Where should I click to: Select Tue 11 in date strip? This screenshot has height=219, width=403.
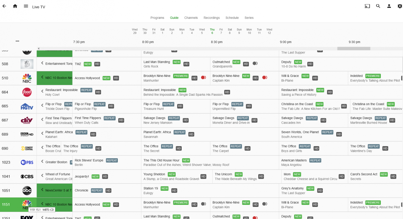[x=259, y=31]
